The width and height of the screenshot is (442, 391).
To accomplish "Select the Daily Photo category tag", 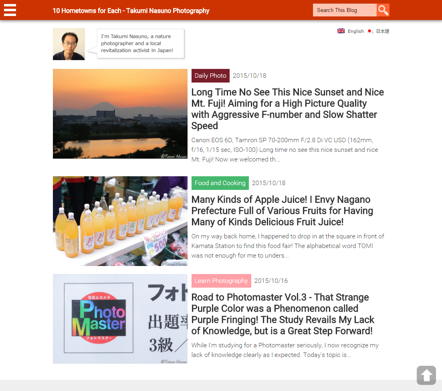I will [x=210, y=76].
